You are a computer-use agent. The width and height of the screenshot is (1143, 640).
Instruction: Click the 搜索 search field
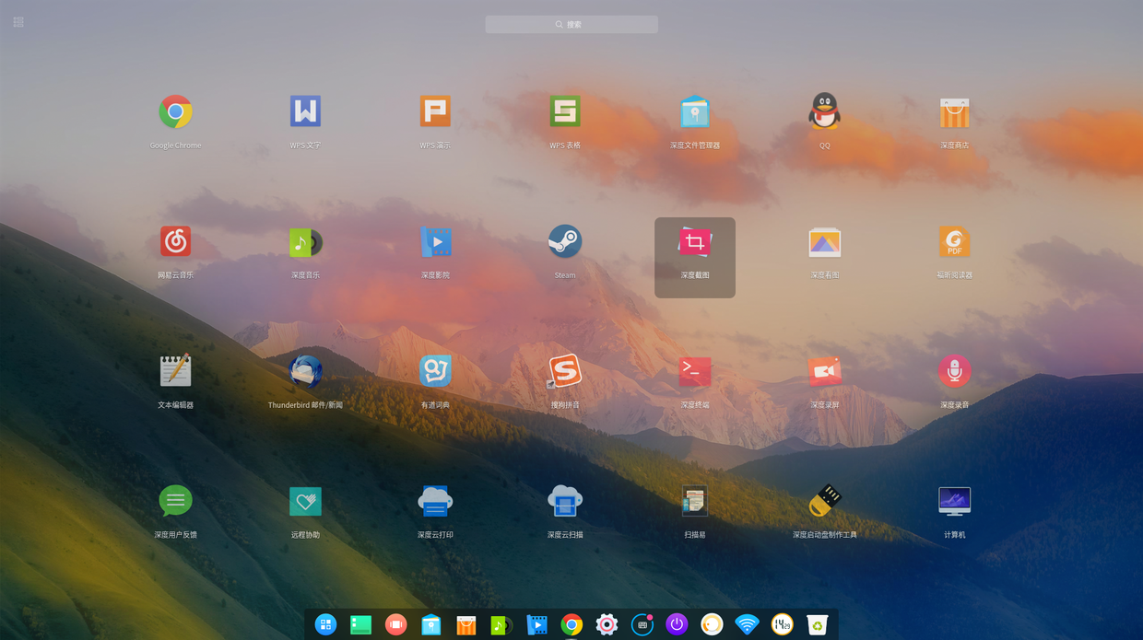point(571,25)
